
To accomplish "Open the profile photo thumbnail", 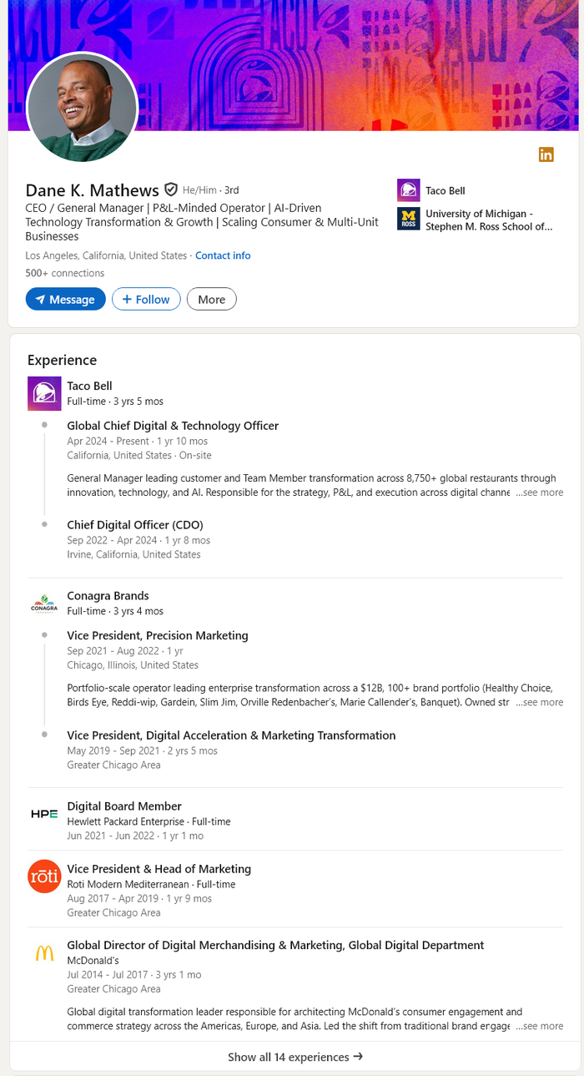I will coord(82,107).
